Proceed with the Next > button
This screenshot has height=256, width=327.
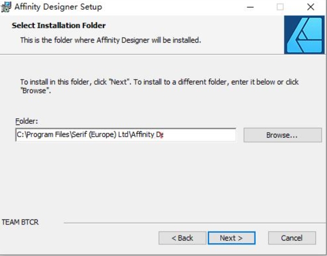231,238
